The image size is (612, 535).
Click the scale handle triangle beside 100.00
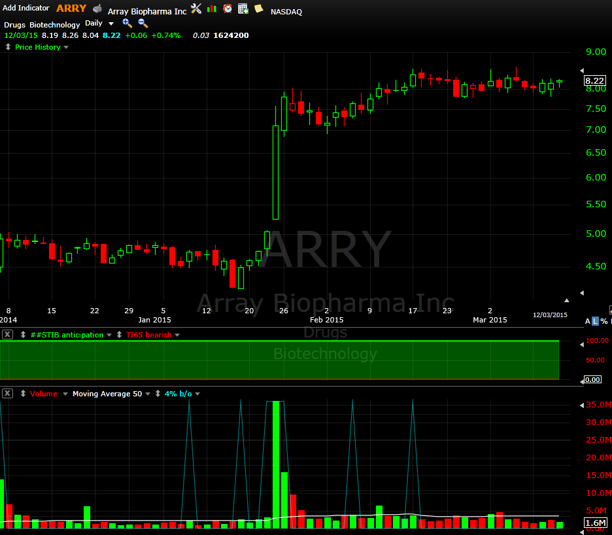click(x=582, y=345)
